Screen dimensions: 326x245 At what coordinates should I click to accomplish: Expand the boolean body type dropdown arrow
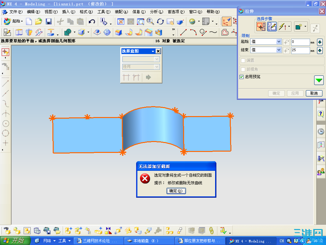coord(305,27)
